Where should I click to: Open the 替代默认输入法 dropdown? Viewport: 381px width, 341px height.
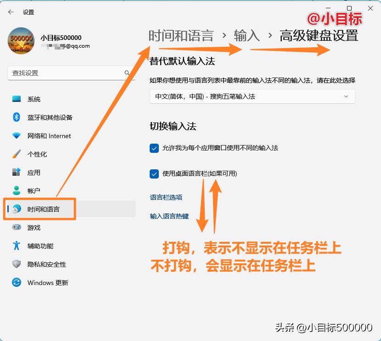tap(252, 96)
